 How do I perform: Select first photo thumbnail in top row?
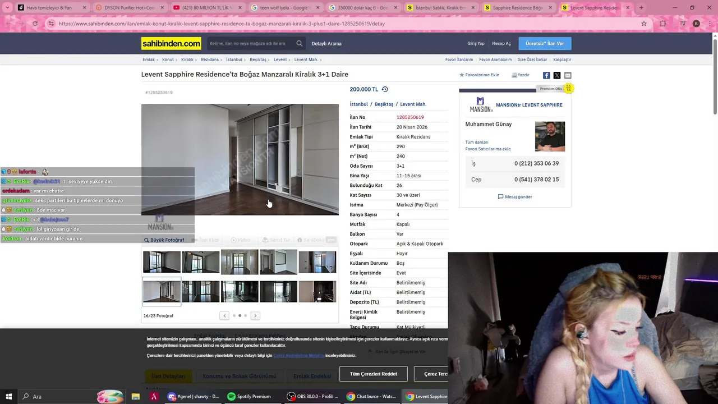click(x=162, y=262)
